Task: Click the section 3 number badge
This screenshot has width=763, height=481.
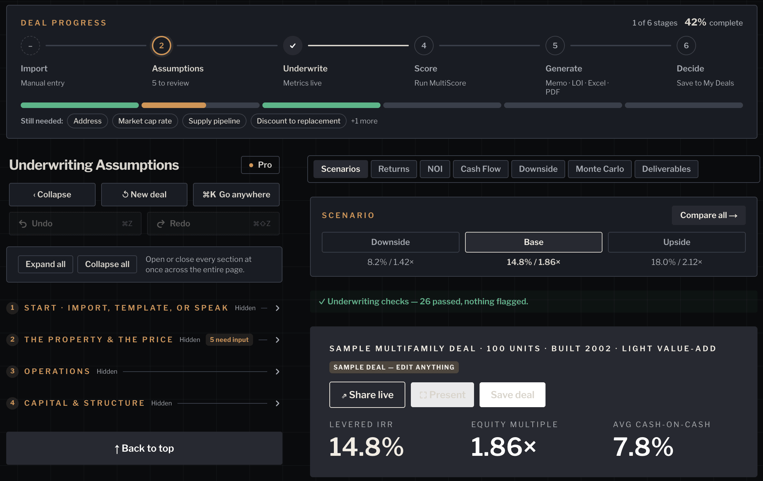Action: click(x=12, y=371)
